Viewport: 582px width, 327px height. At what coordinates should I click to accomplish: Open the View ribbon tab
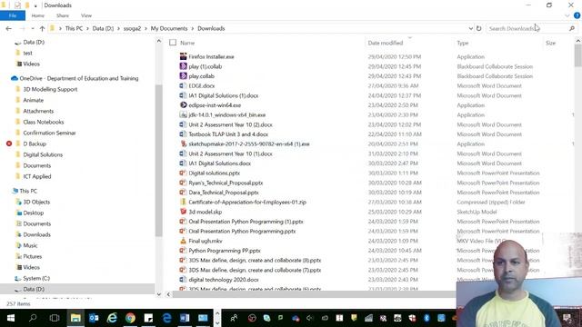(x=86, y=15)
